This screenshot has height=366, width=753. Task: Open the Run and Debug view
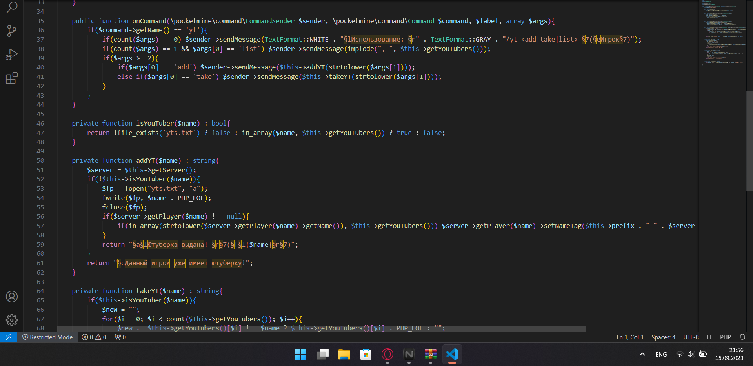point(12,55)
